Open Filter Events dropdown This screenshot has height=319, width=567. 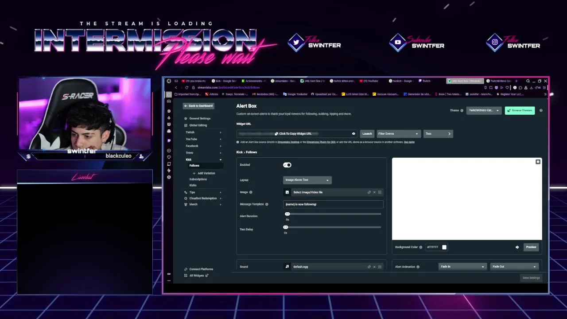coord(398,133)
